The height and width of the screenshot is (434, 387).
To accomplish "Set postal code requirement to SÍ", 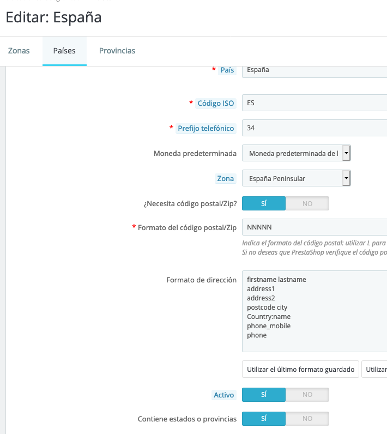I will 264,203.
